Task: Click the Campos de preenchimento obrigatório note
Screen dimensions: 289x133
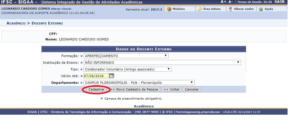Action: tap(133, 98)
